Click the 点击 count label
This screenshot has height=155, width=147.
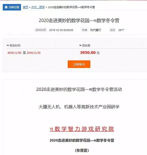pyautogui.click(x=113, y=30)
